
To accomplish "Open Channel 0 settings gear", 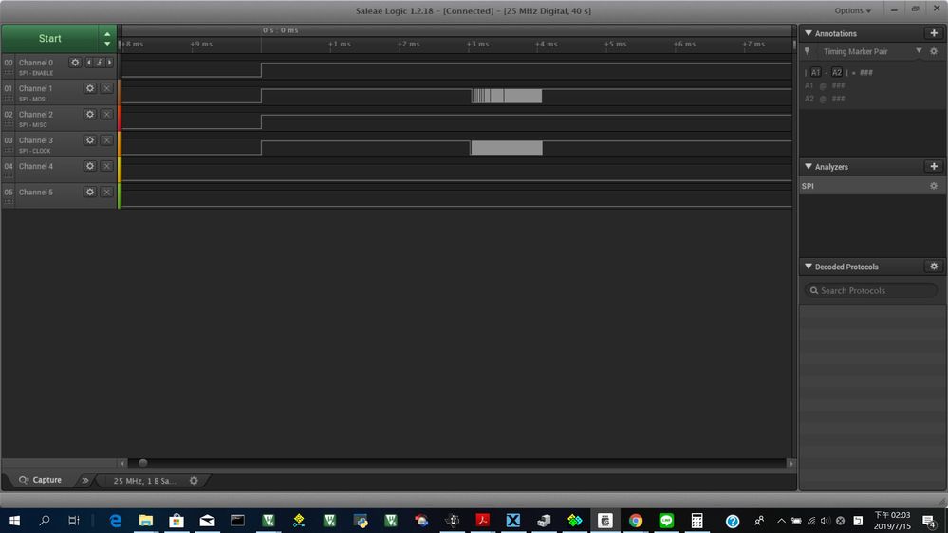I will click(75, 63).
